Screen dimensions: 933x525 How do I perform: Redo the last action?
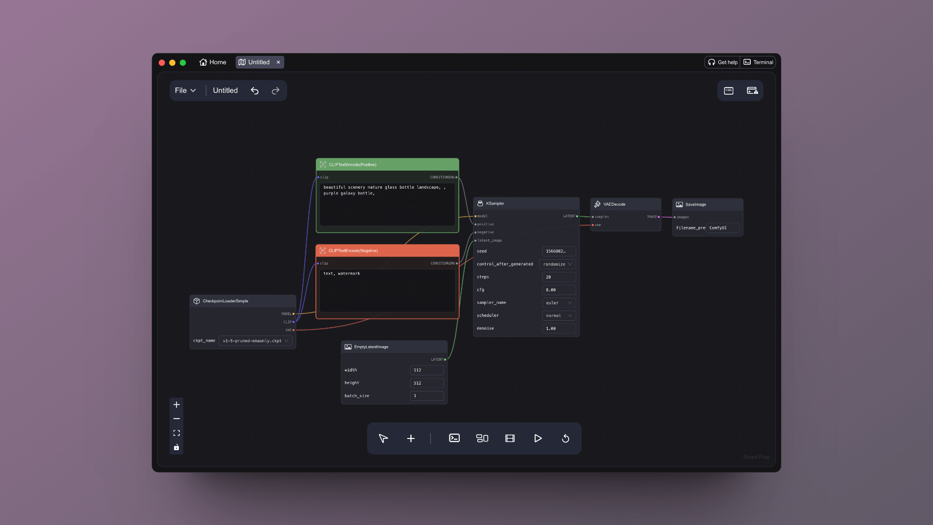[x=276, y=91]
